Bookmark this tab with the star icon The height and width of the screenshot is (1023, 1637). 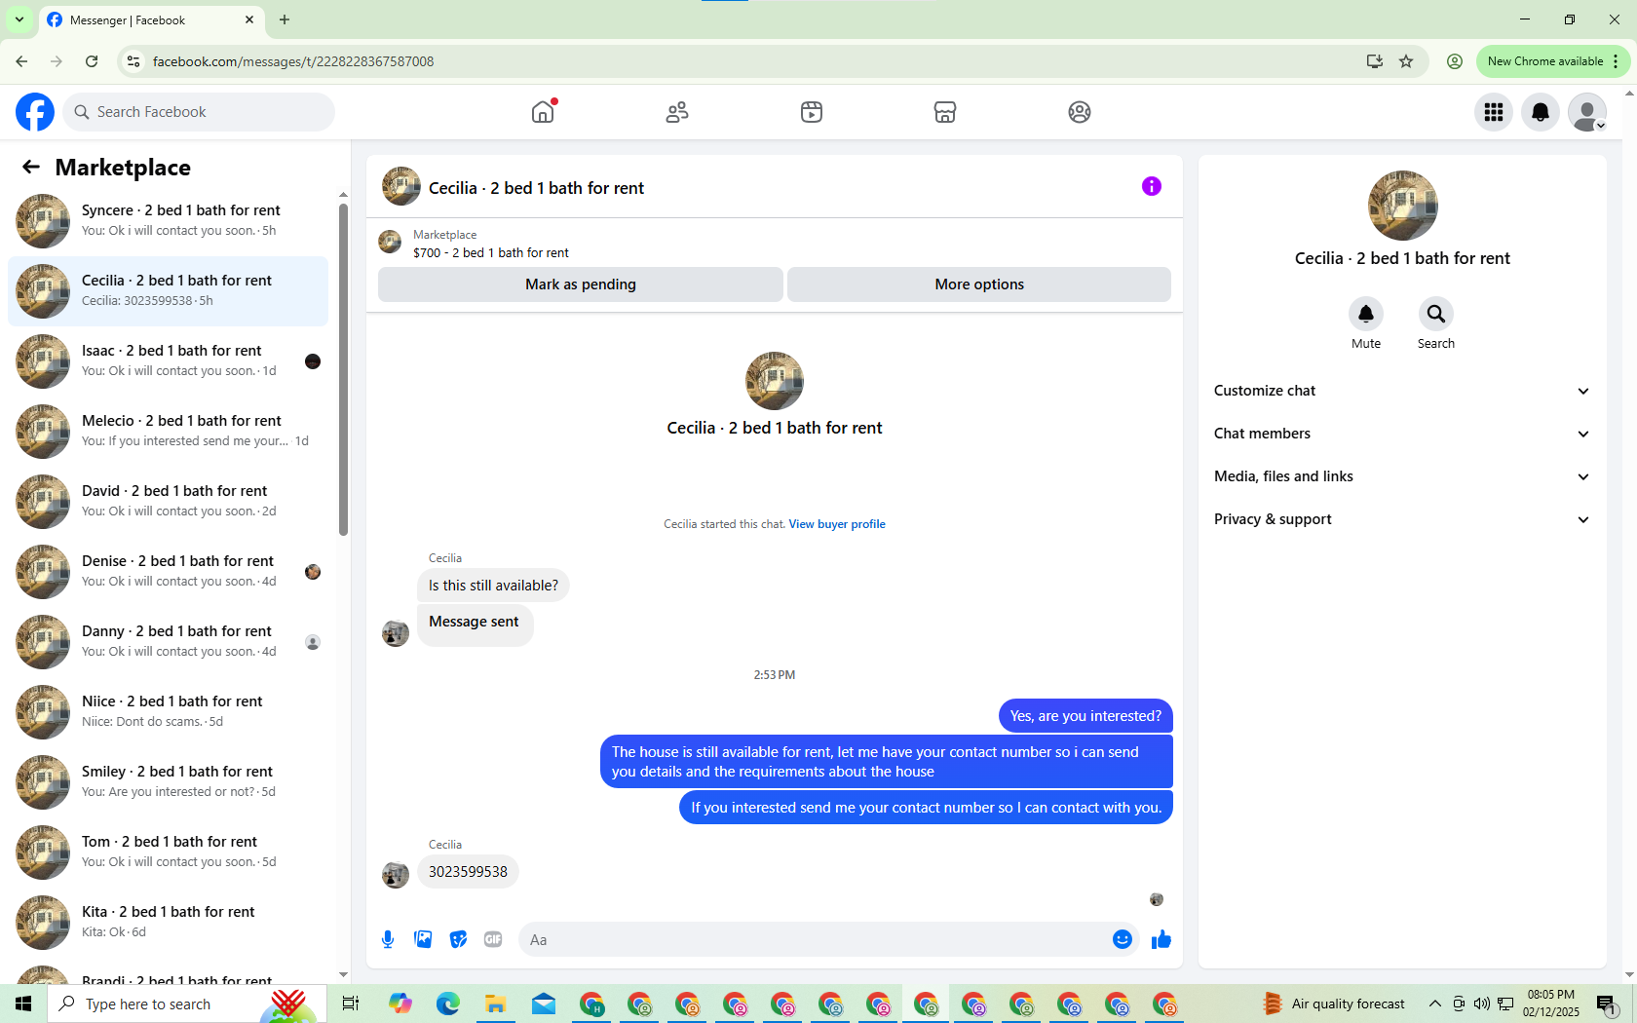[x=1406, y=61]
